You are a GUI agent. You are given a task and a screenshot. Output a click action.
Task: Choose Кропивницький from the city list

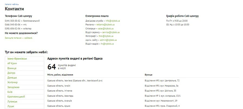[x=16, y=97]
